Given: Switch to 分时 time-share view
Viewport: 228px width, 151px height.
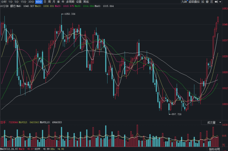Looking at the screenshot, I should tap(4, 2).
